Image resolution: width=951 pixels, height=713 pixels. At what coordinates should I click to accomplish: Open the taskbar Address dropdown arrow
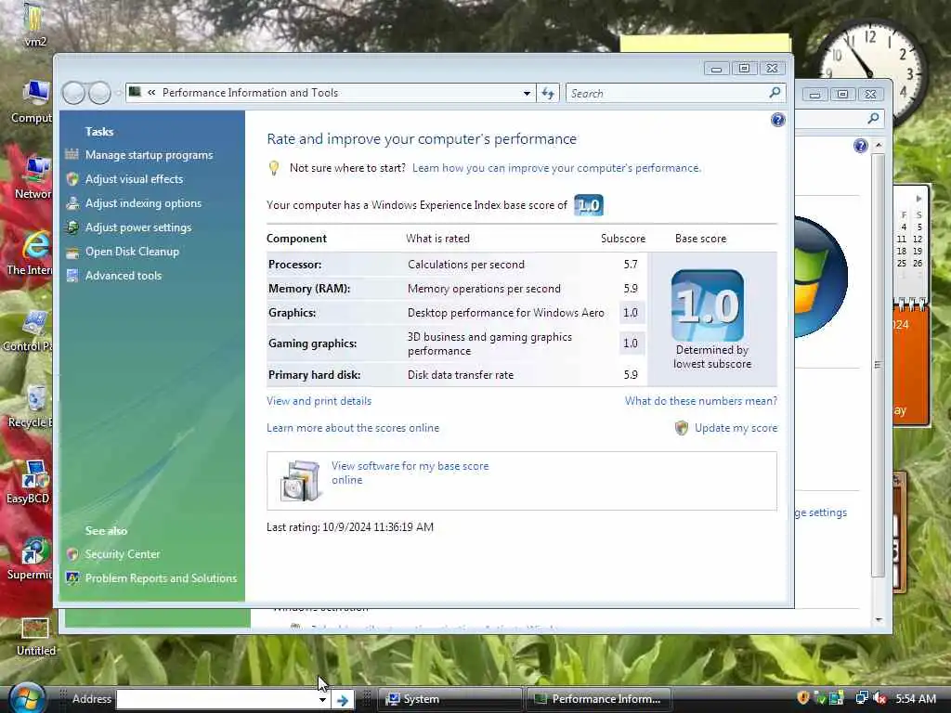point(322,700)
